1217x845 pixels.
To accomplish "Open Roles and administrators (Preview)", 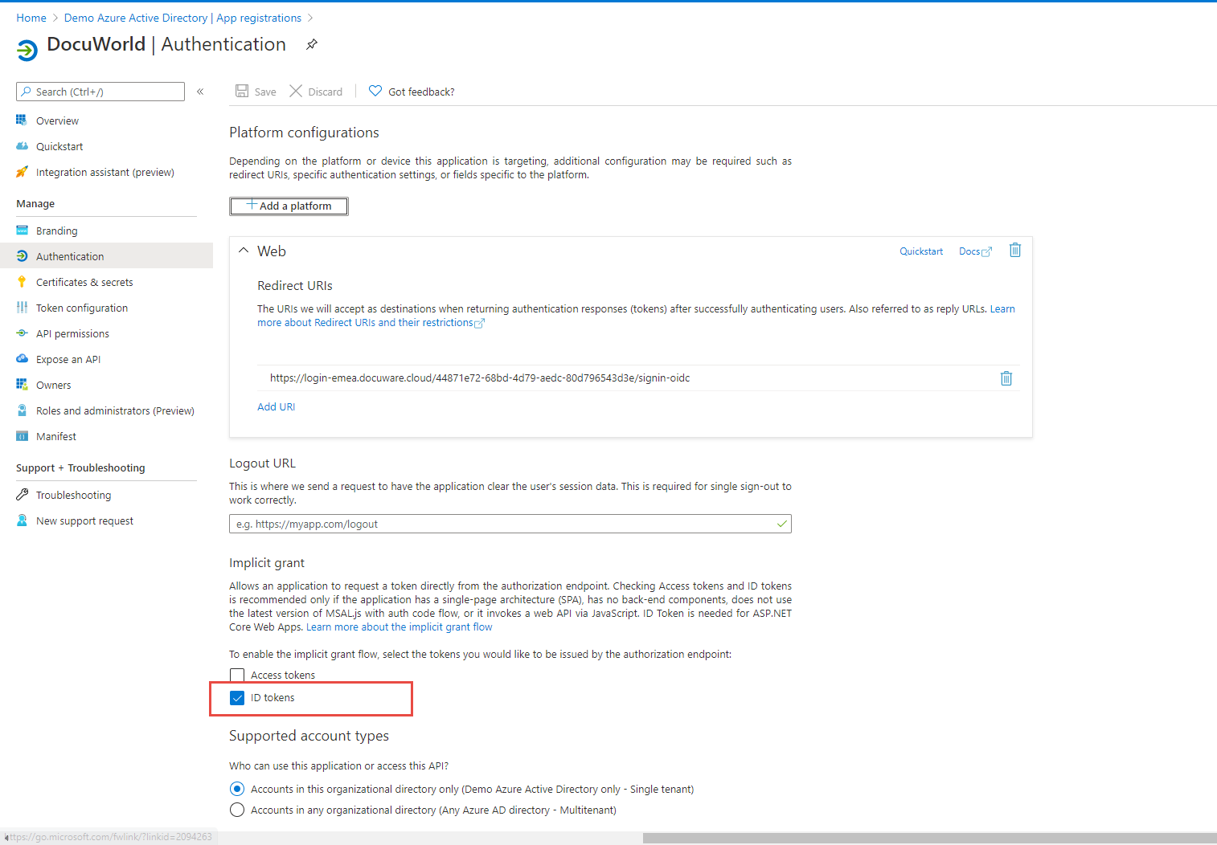I will pyautogui.click(x=115, y=410).
